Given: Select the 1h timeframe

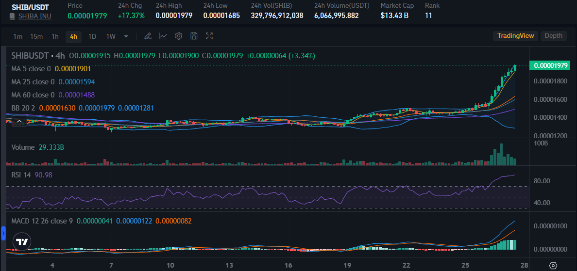Looking at the screenshot, I should [x=55, y=36].
